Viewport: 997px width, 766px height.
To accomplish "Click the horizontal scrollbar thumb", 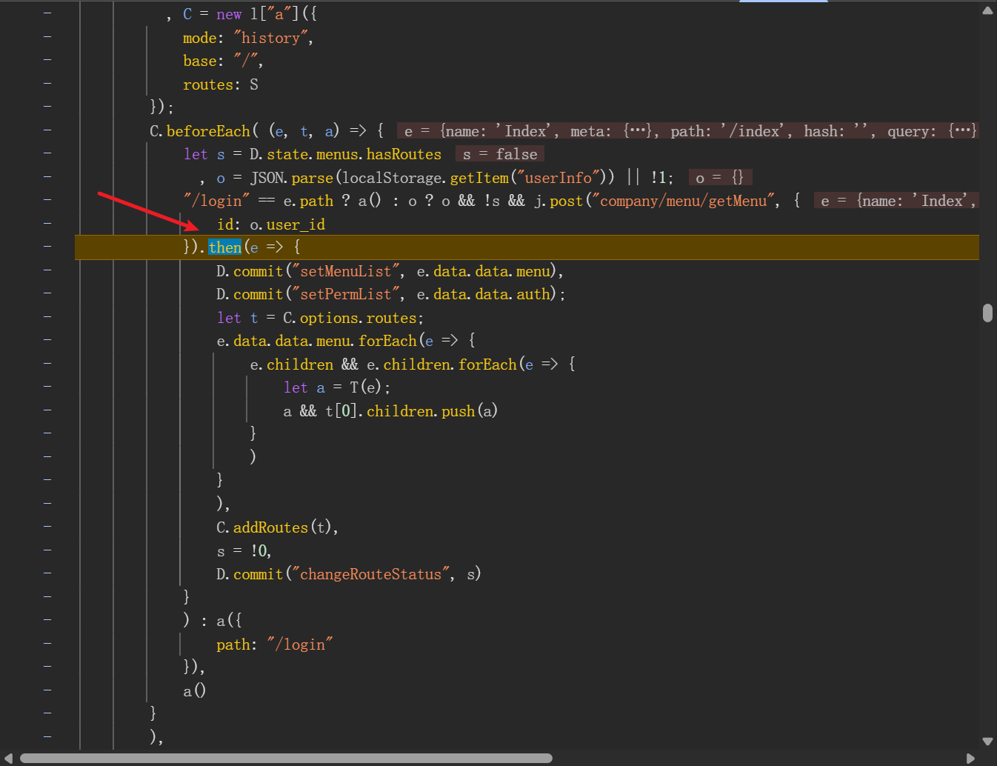I will (x=286, y=758).
